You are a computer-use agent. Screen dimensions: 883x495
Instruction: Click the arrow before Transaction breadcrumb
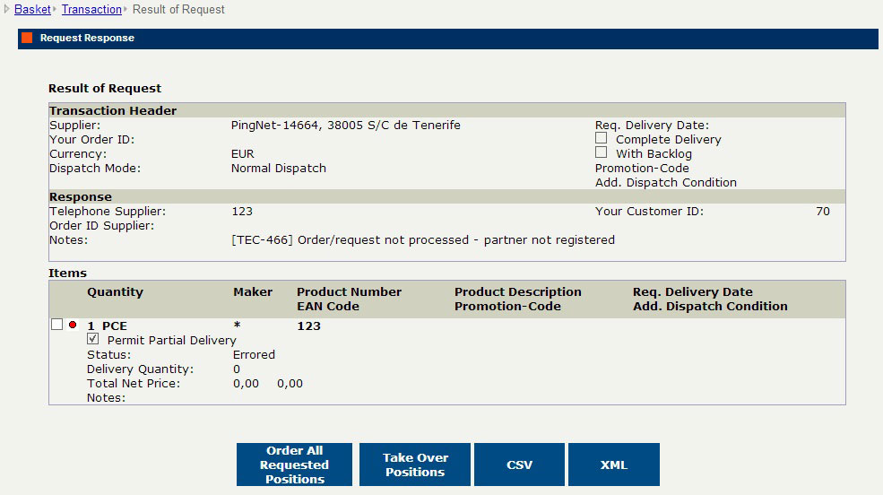(x=56, y=9)
